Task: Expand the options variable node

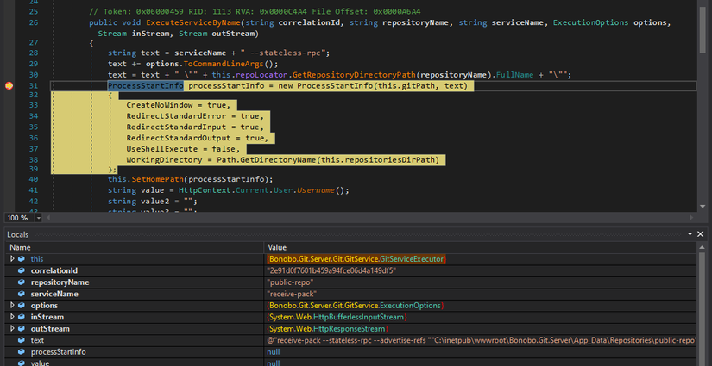Action: 11,305
